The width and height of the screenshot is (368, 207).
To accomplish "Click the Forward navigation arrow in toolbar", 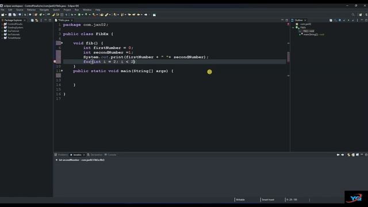I will coord(145,15).
